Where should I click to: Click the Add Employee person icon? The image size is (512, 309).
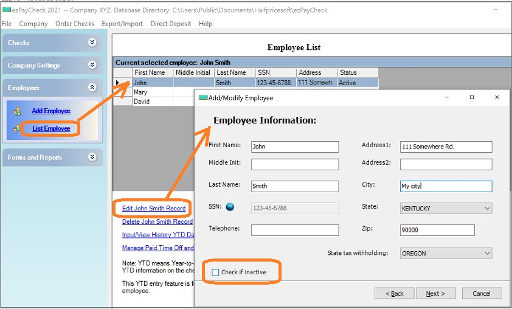pos(16,111)
